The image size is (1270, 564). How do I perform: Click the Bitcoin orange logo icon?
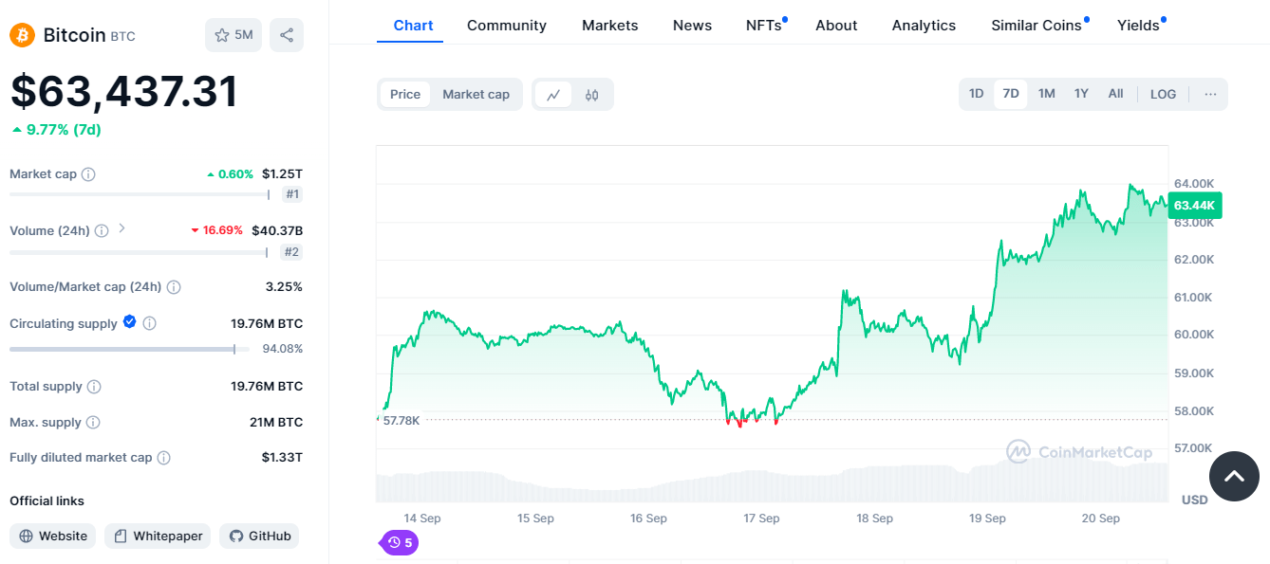22,35
